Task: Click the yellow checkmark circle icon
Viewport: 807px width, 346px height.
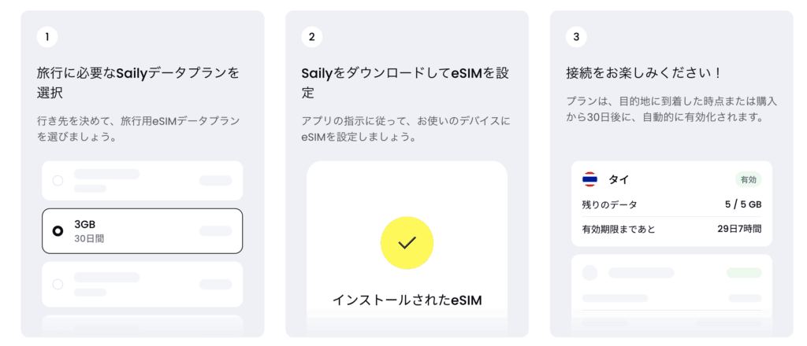Action: pos(407,243)
